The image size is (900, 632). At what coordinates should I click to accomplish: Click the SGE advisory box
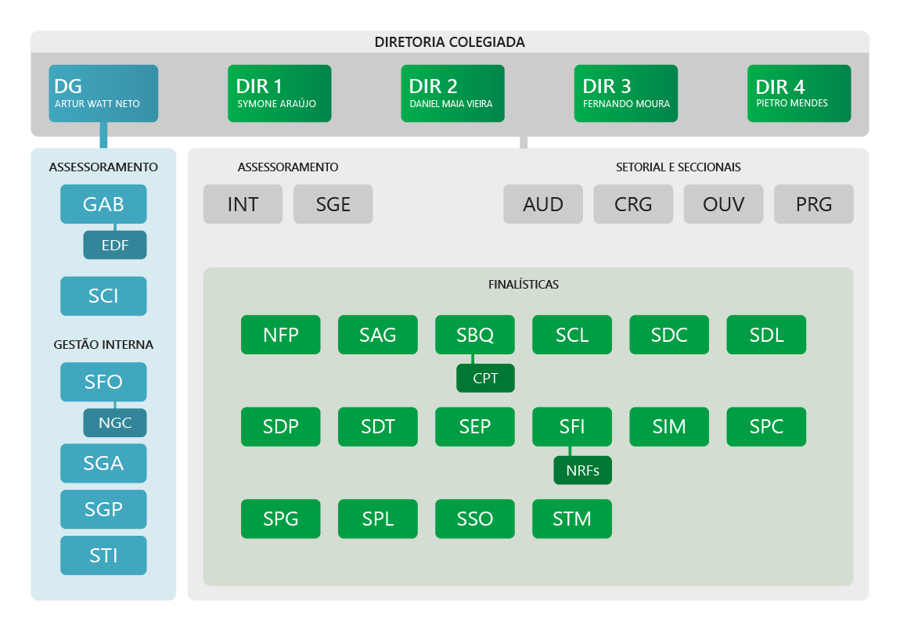(333, 204)
